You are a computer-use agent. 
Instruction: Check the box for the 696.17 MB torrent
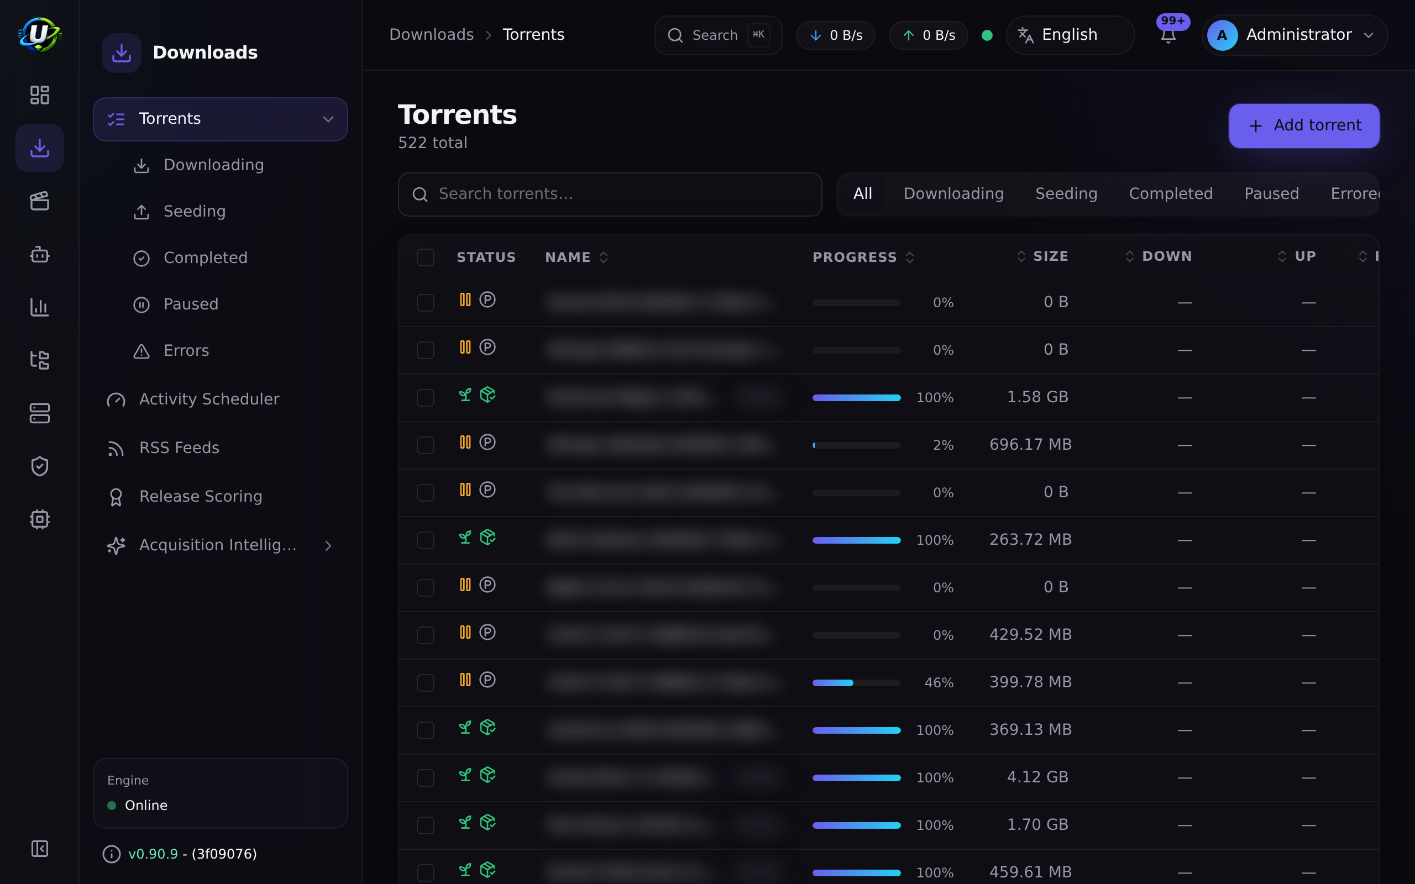425,445
